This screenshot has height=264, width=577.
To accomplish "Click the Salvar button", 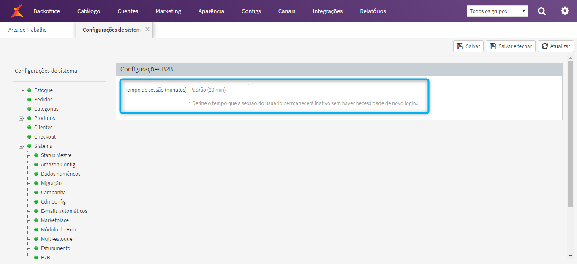I will [x=468, y=46].
